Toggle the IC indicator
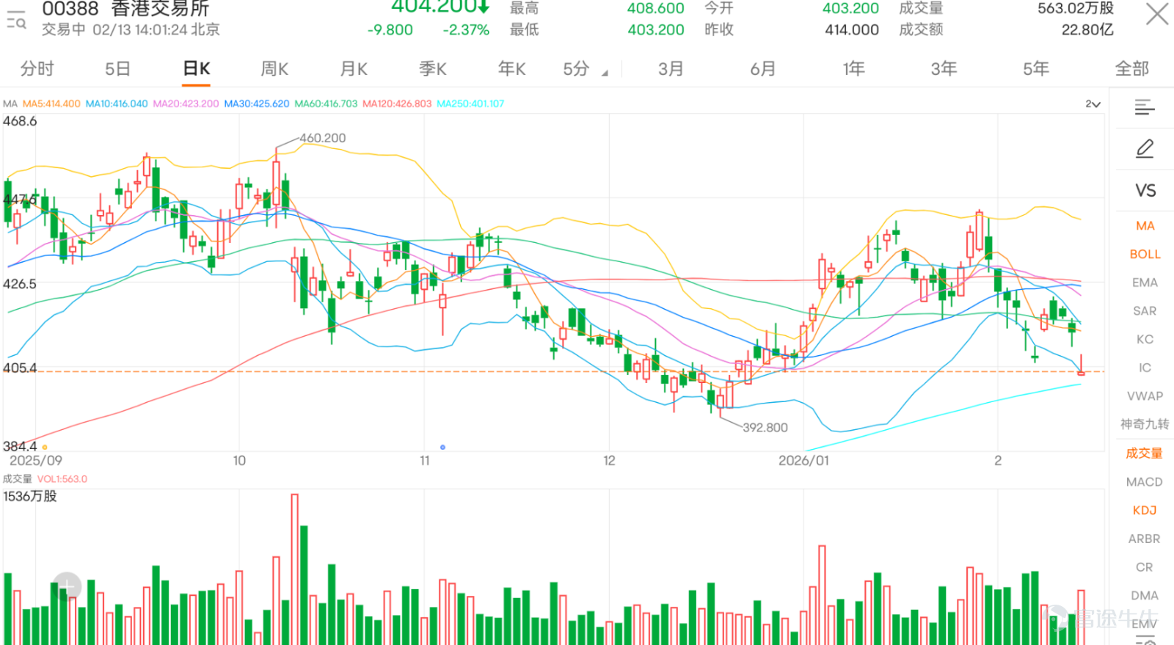The height and width of the screenshot is (645, 1174). point(1145,368)
